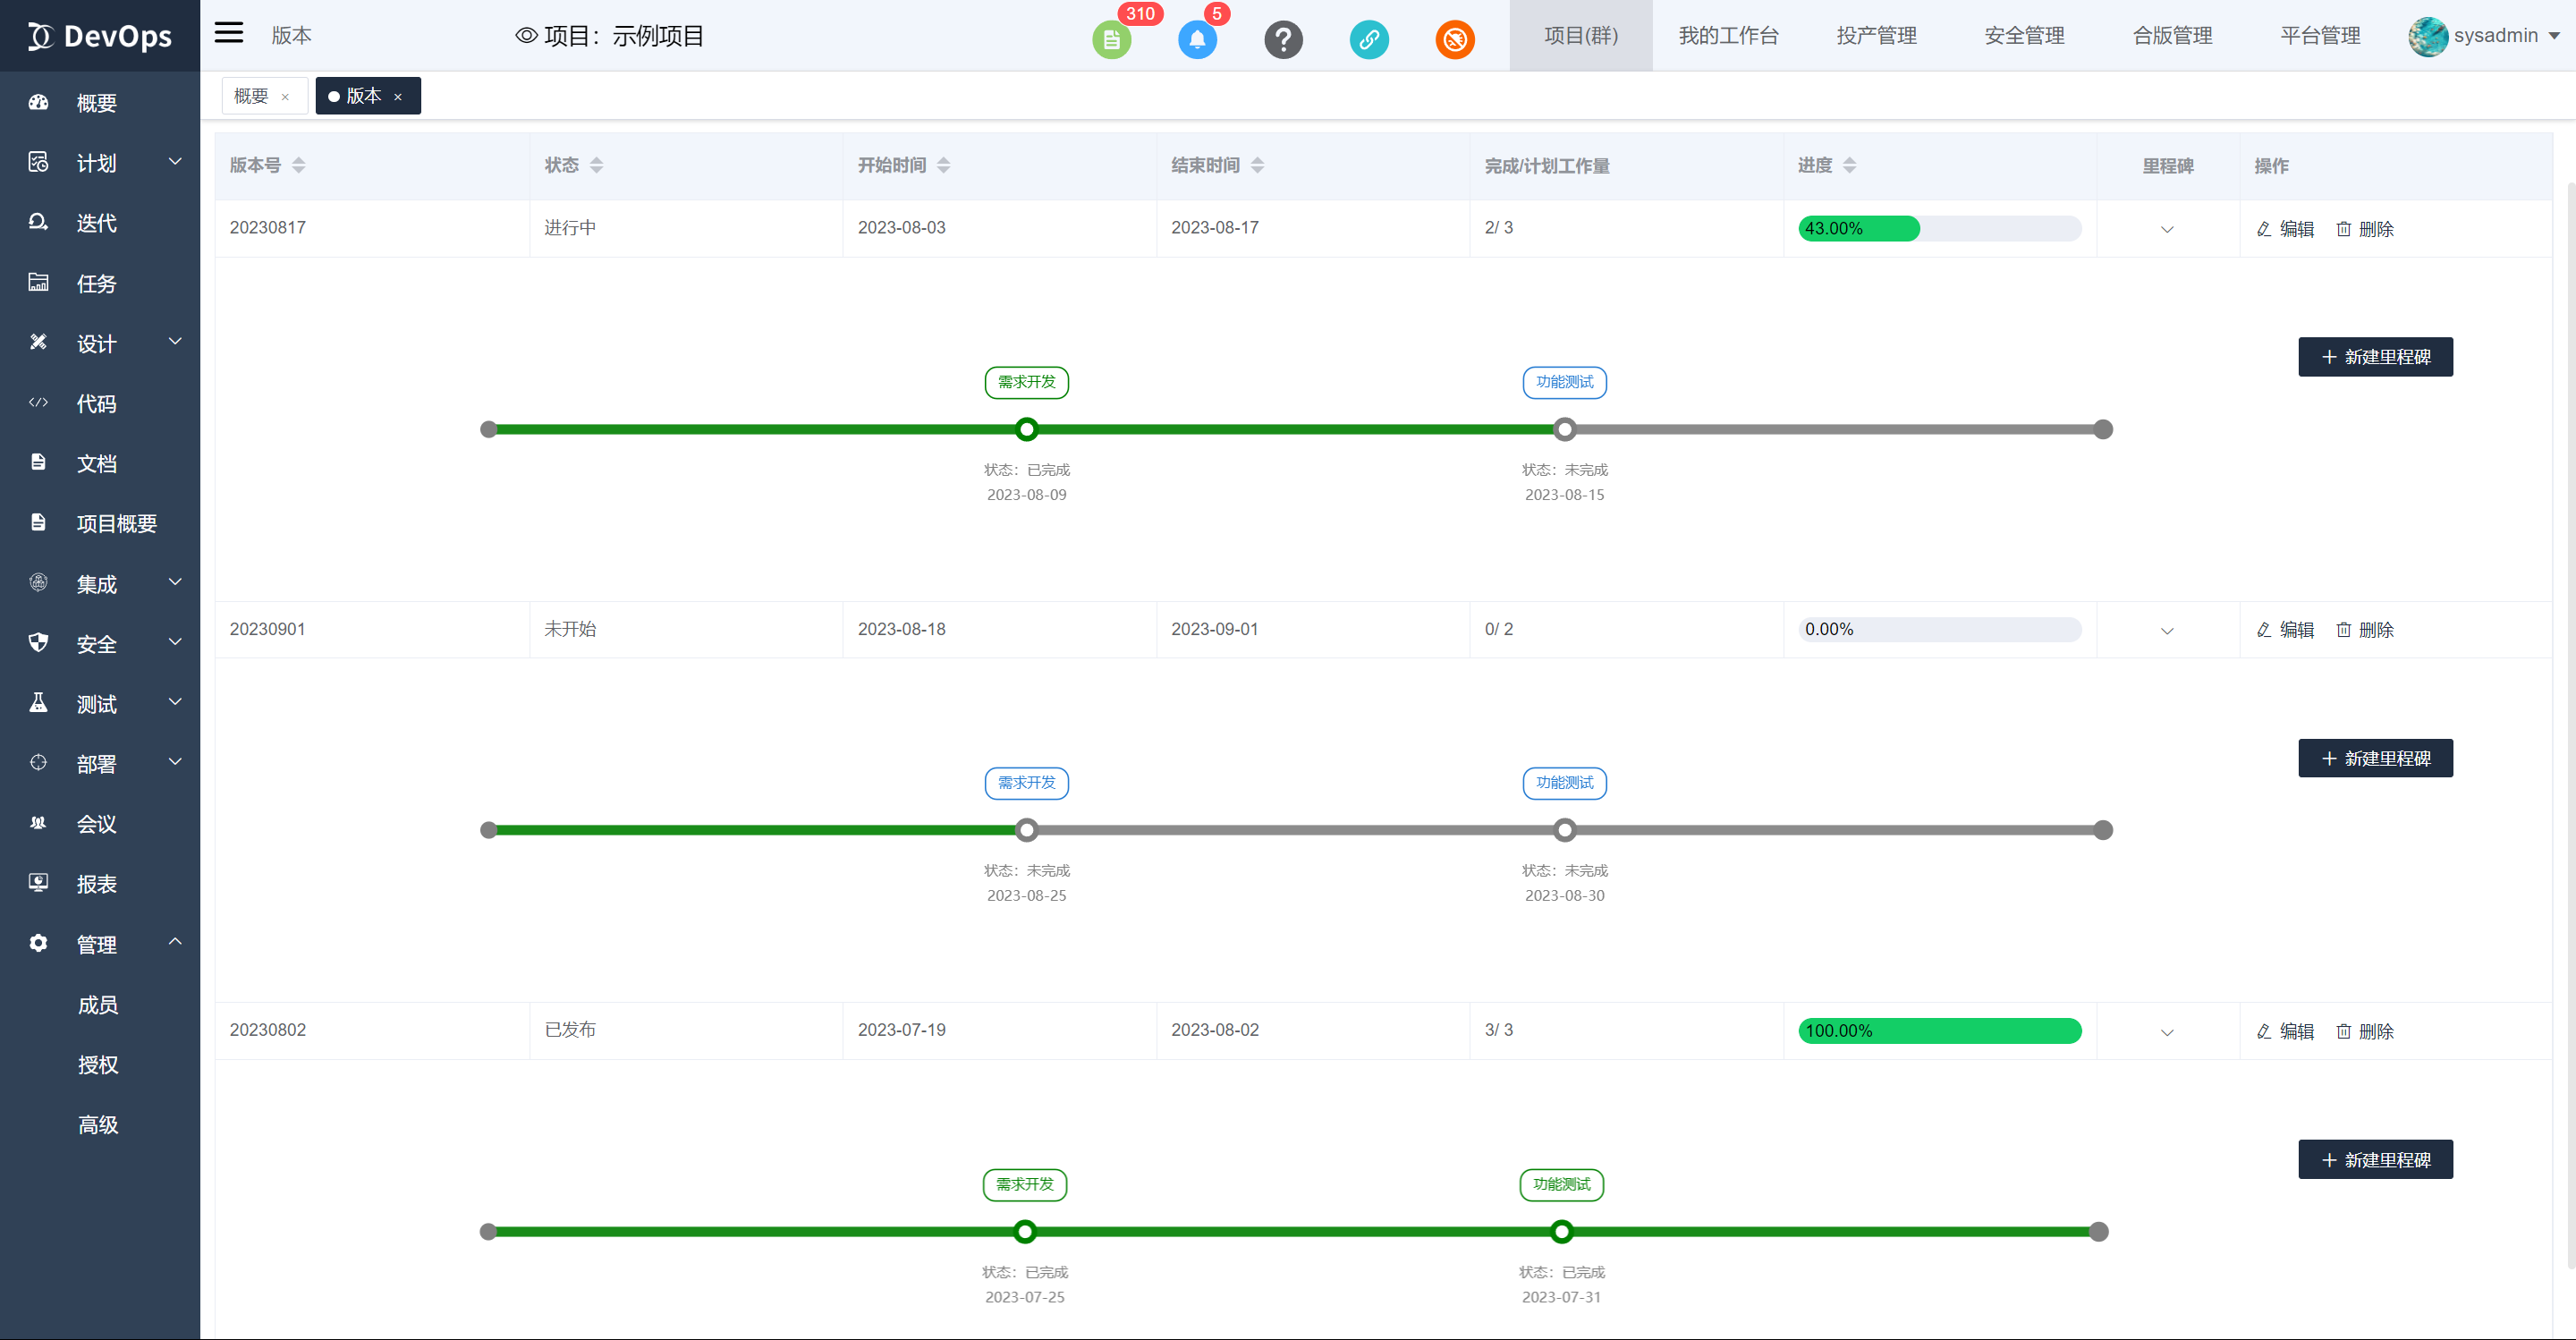Viewport: 2576px width, 1340px height.
Task: Open the green document notifications icon
Action: pos(1111,40)
